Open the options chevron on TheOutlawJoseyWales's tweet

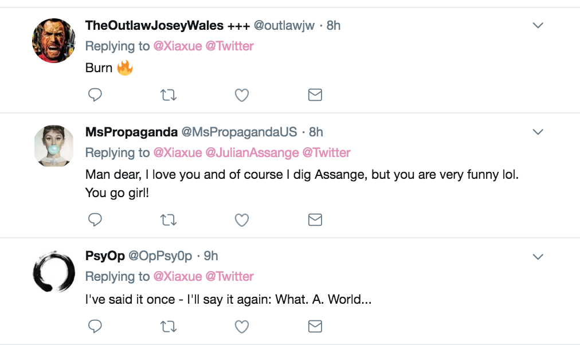(x=538, y=26)
